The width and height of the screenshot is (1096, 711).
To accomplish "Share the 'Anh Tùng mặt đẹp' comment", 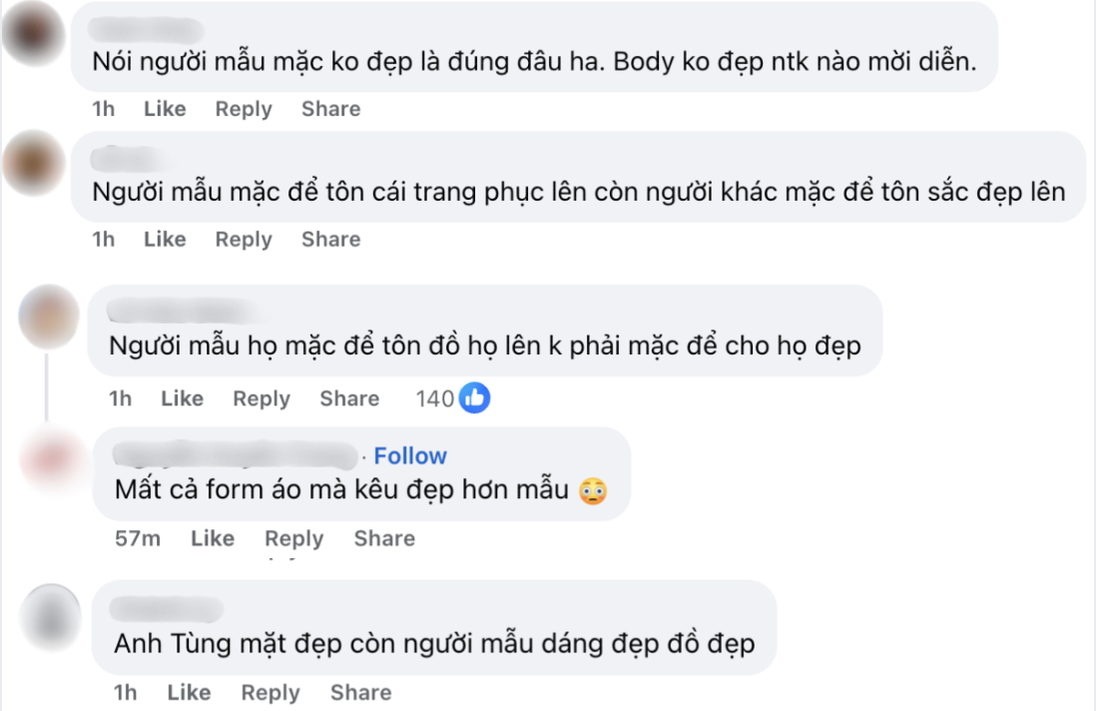I will point(360,692).
